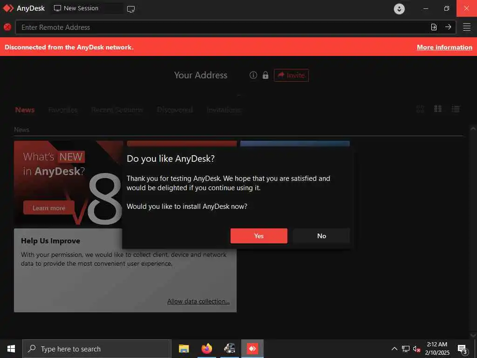Select the Invitations tab
Image resolution: width=477 pixels, height=358 pixels.
(224, 110)
